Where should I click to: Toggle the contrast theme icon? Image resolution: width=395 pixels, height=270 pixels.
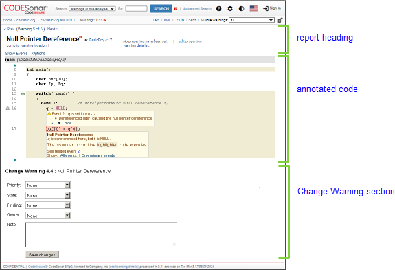point(241,8)
